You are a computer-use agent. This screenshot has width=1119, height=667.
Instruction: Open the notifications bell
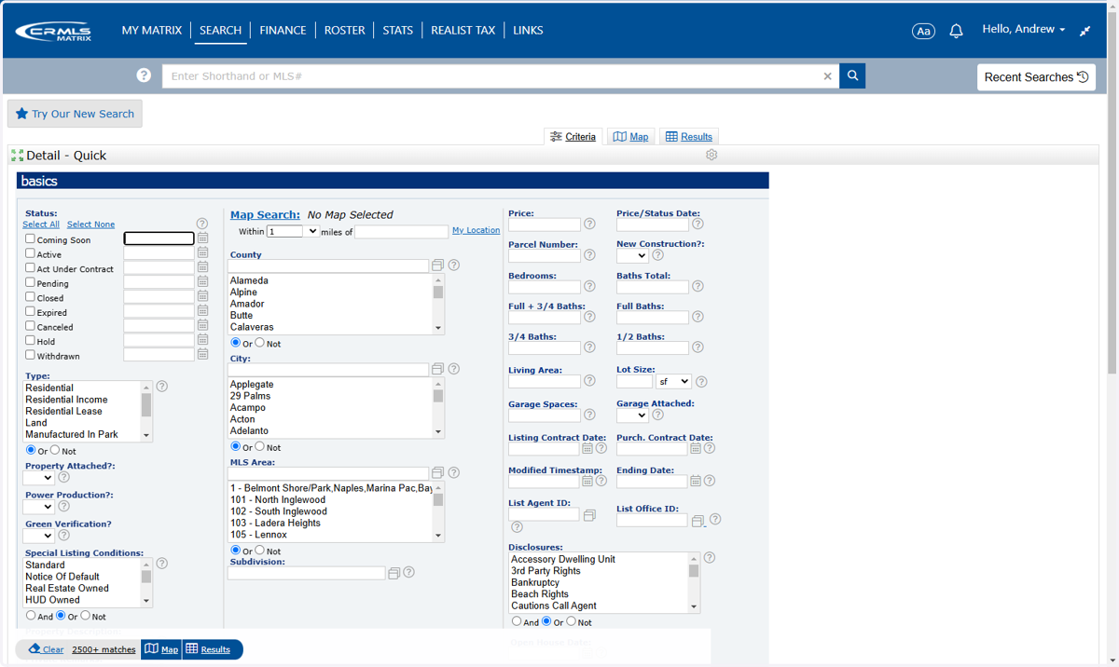(x=956, y=31)
